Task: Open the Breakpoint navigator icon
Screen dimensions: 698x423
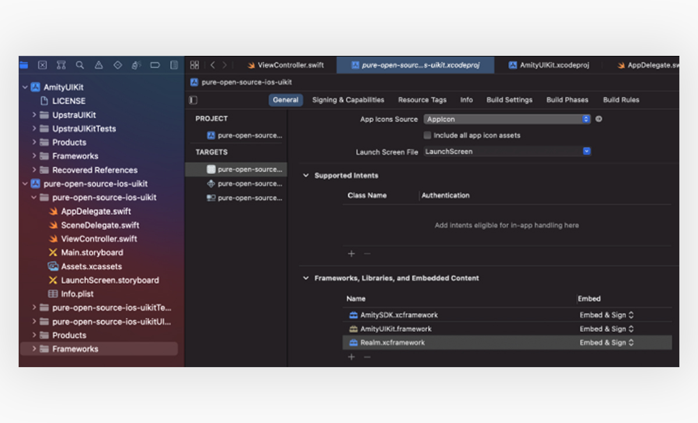Action: click(x=155, y=65)
